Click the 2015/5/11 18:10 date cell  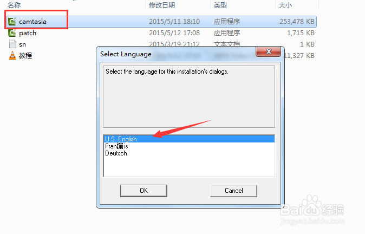click(174, 22)
